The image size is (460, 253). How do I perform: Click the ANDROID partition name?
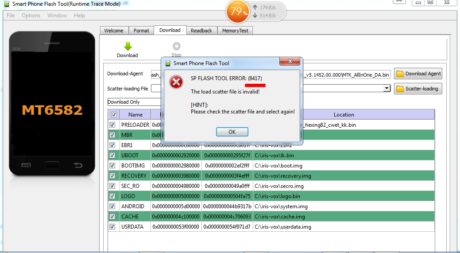pos(135,206)
